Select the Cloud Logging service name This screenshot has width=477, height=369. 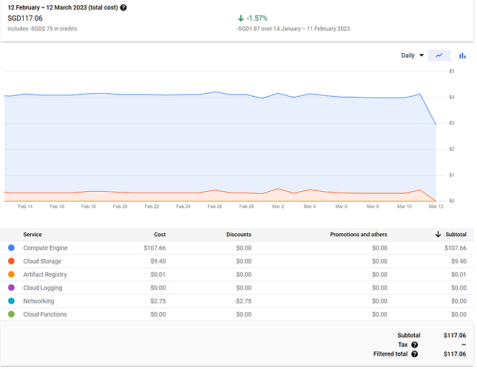(x=43, y=288)
